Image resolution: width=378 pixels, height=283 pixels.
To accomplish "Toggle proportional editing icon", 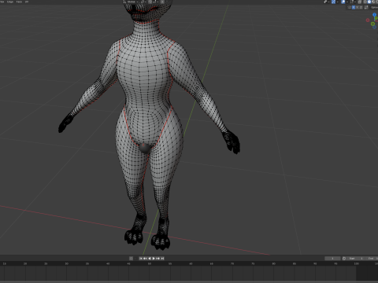I will (x=162, y=2).
